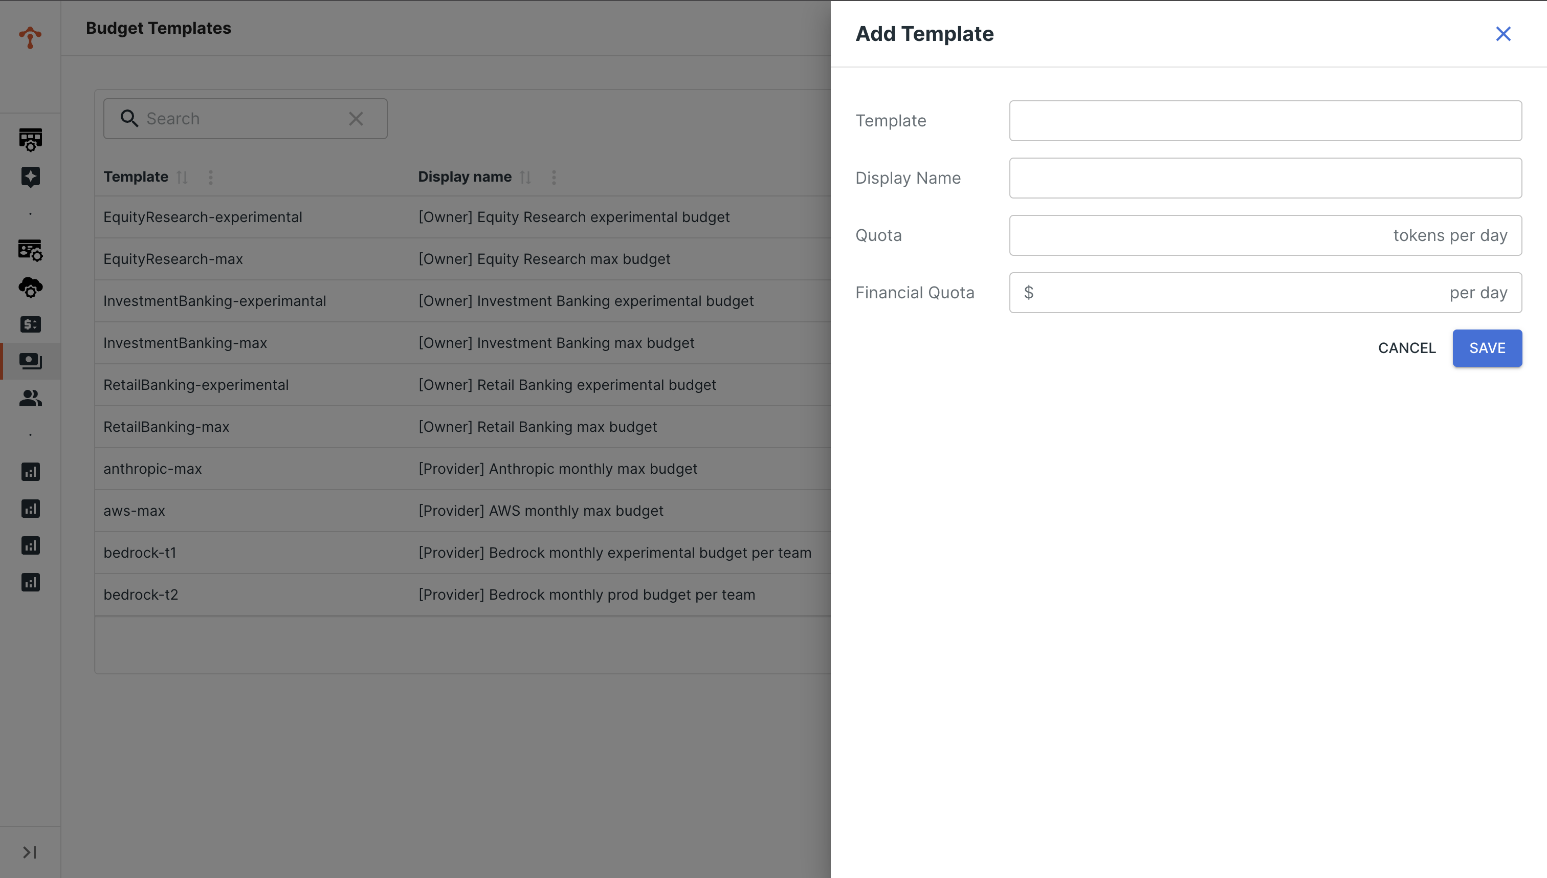Screen dimensions: 1547x878
Task: Click the bottom-most chart report icon
Action: point(30,582)
